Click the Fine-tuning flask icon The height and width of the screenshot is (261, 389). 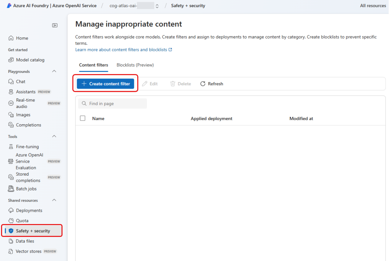click(11, 146)
